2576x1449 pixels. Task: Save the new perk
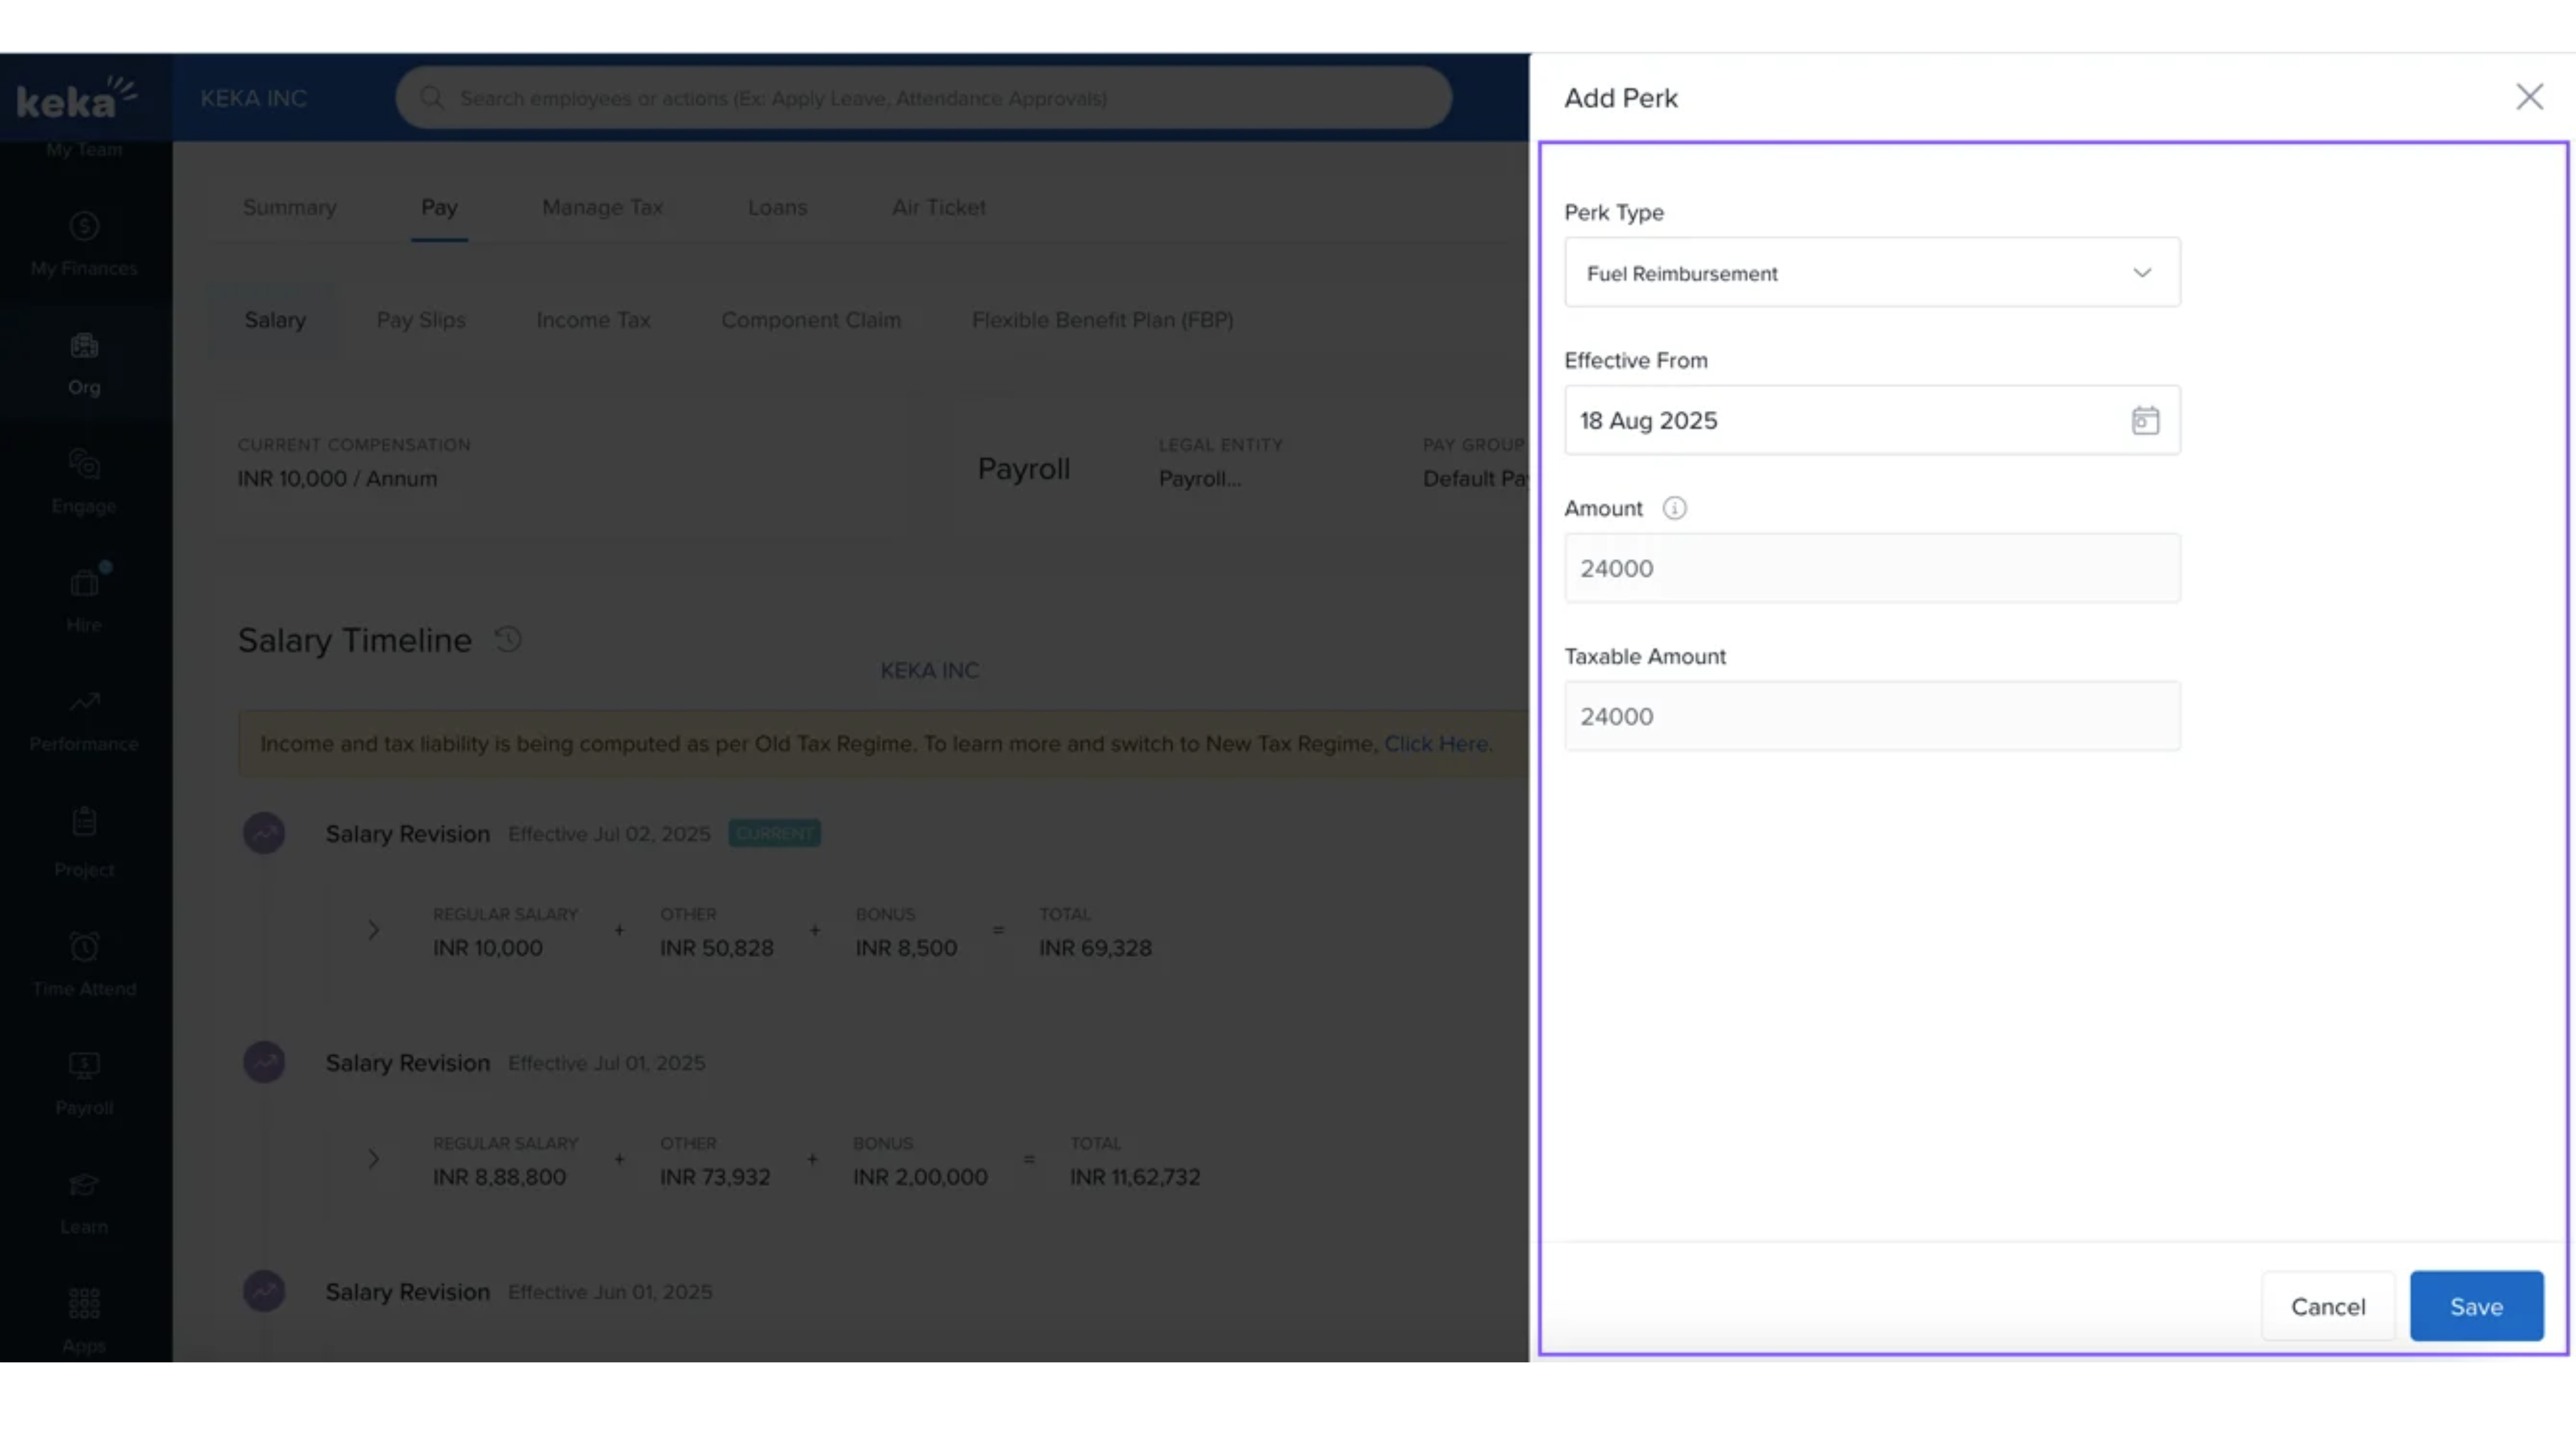pyautogui.click(x=2475, y=1306)
